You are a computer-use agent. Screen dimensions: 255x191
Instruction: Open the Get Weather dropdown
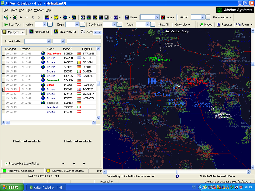click(222, 17)
